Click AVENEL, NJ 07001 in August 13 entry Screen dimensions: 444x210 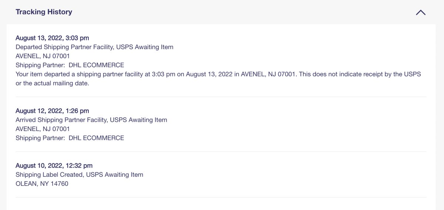[43, 56]
